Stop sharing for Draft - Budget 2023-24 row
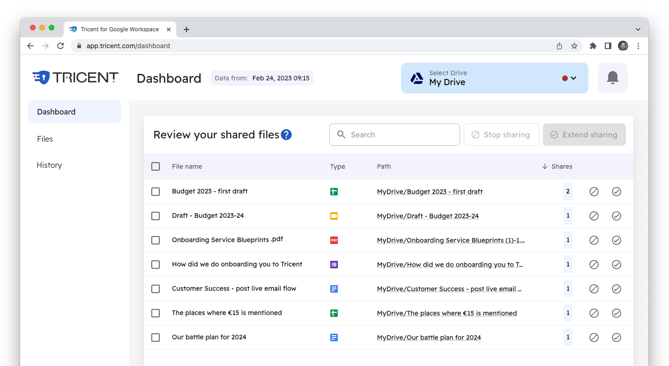The height and width of the screenshot is (366, 669). (594, 216)
